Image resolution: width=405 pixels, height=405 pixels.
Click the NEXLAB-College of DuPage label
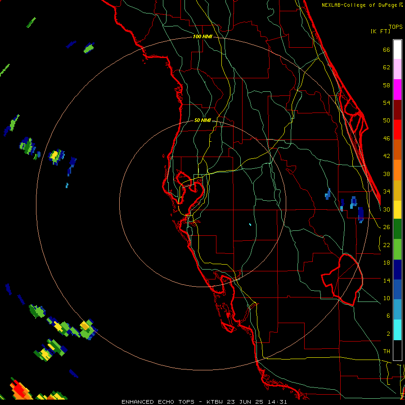coord(362,5)
